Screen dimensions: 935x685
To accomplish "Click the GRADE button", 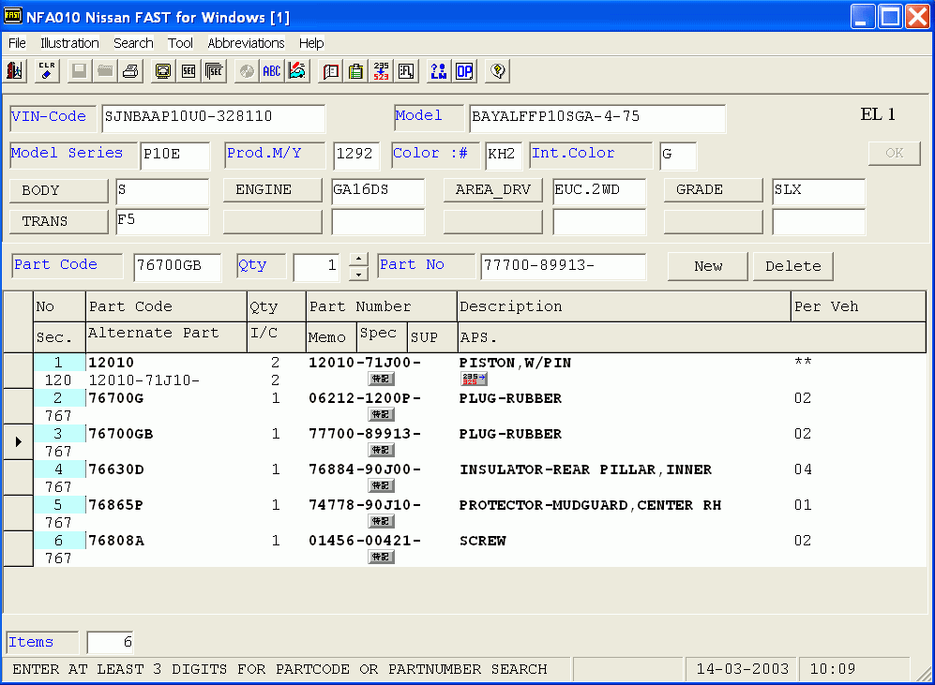I will [x=713, y=190].
